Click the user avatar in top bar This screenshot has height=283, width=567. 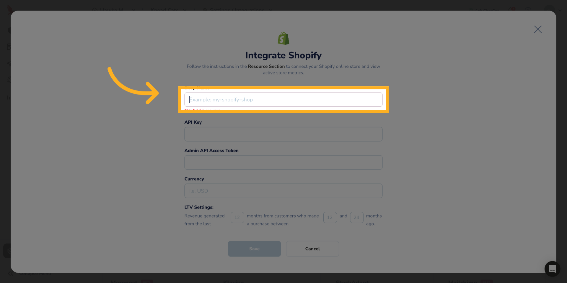point(549,10)
